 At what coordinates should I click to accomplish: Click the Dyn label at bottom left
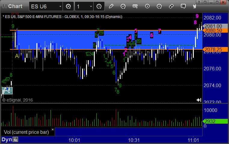[x=7, y=140]
